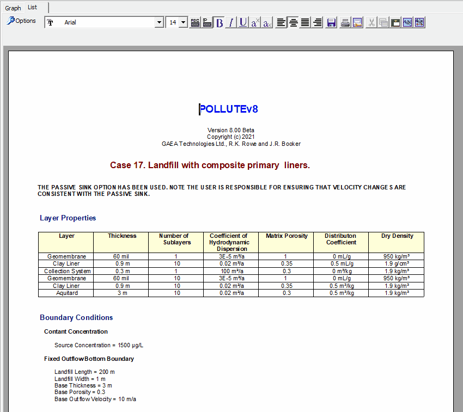Open the Options menu
The width and height of the screenshot is (463, 412).
(x=21, y=21)
